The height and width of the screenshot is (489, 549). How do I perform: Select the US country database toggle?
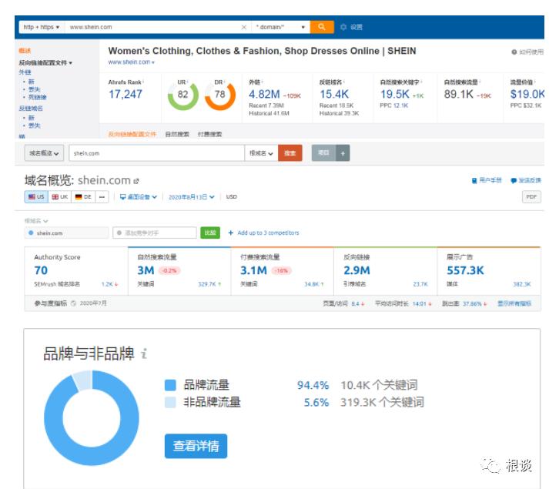(36, 197)
